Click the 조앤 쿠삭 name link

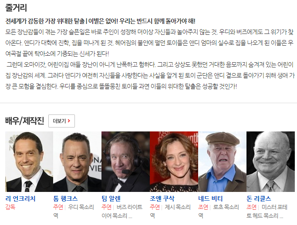[x=162, y=198]
